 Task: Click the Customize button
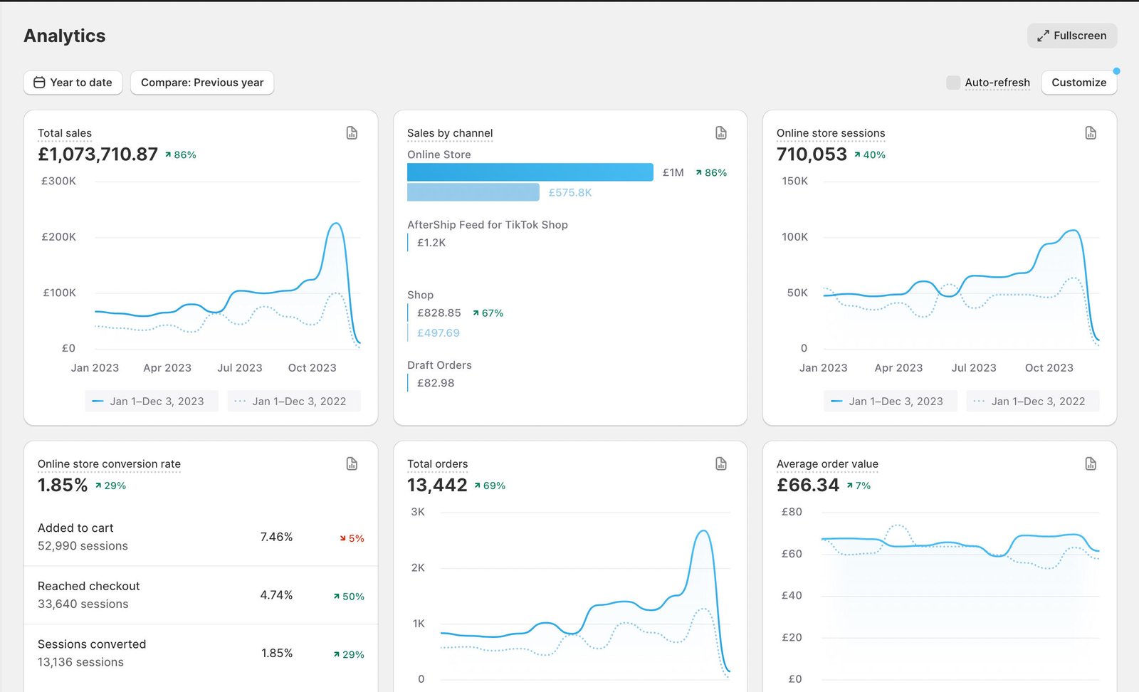(x=1078, y=83)
